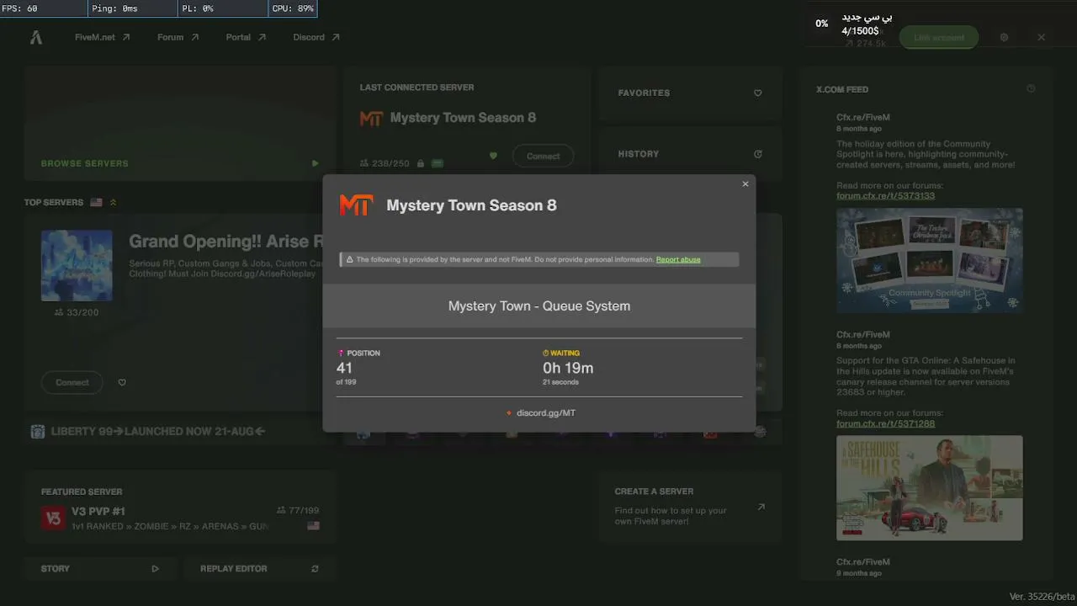Open the FiveM.net external link

[102, 37]
